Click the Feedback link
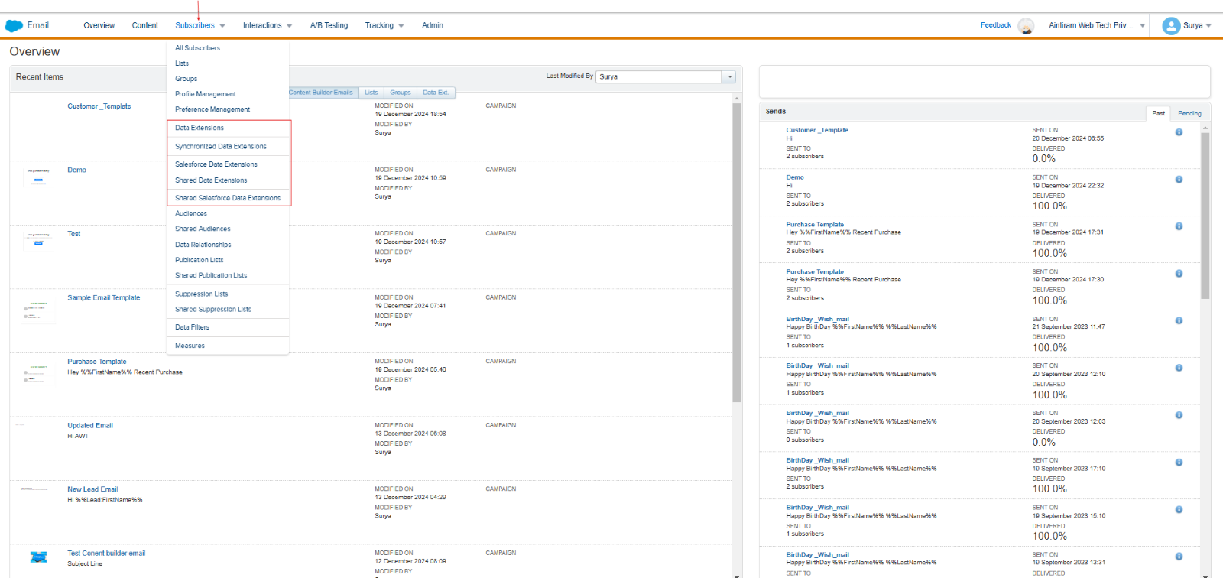 (x=995, y=25)
